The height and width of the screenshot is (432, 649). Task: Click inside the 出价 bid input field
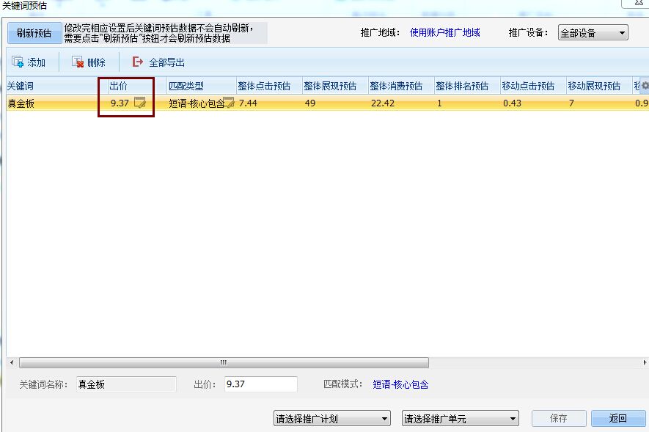click(x=260, y=384)
